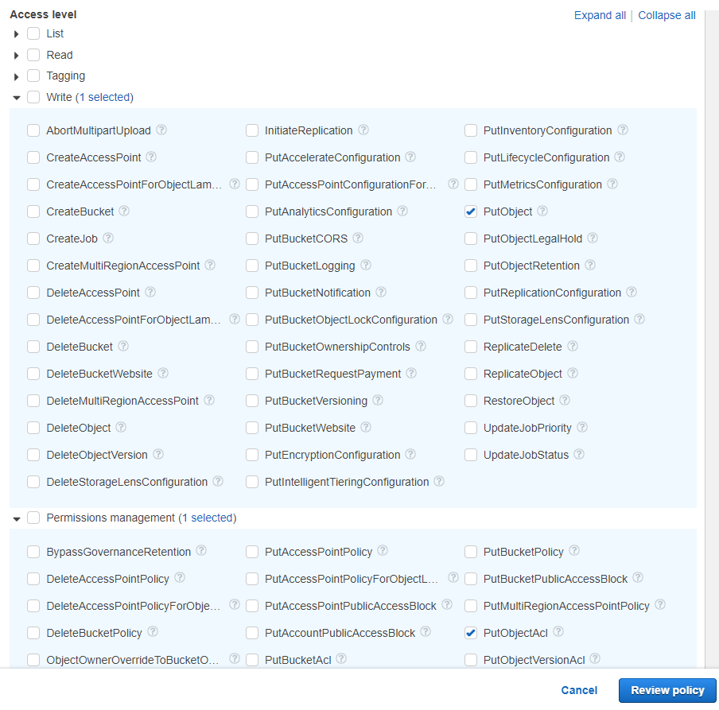The width and height of the screenshot is (719, 710).
Task: Check the Tagging access level box
Action: (x=33, y=76)
